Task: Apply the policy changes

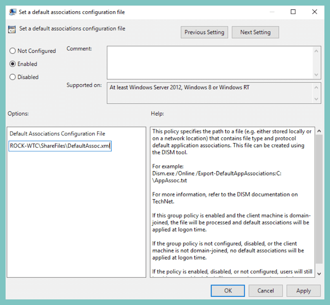Action: [x=304, y=291]
